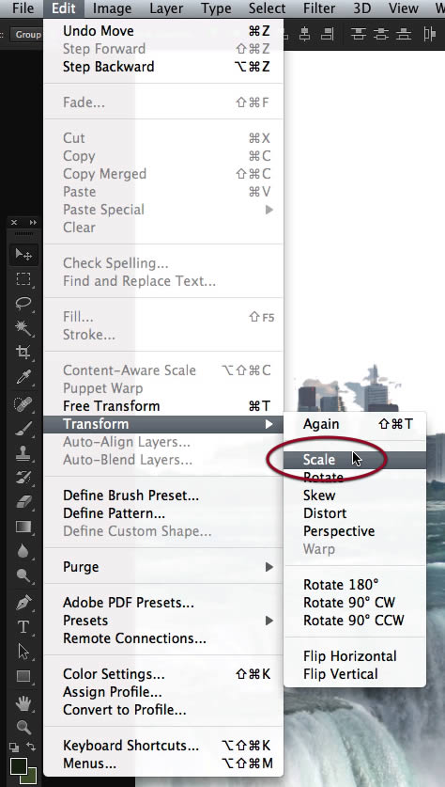Select the Brush tool
Screen dimensions: 445x787
click(x=23, y=429)
